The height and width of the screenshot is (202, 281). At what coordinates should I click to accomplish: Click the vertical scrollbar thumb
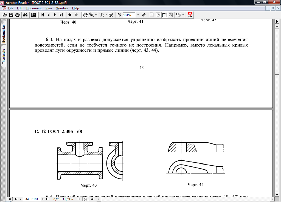coord(277,74)
